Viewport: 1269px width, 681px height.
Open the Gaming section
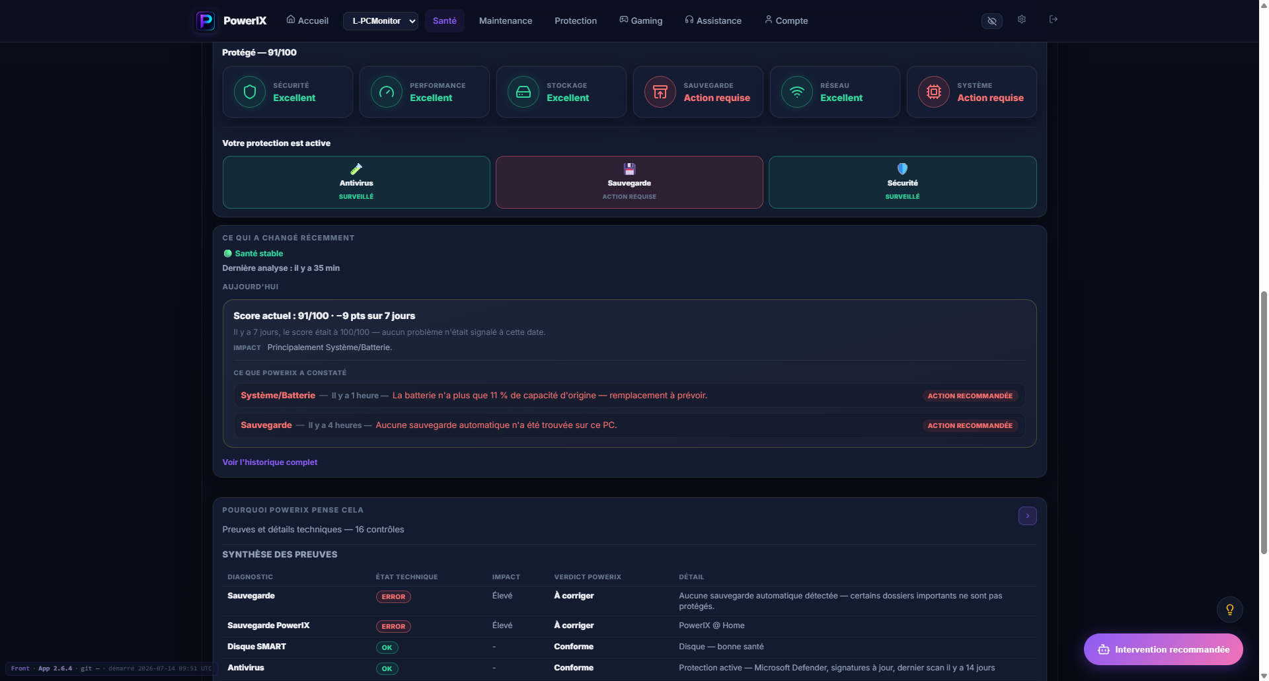[x=640, y=20]
